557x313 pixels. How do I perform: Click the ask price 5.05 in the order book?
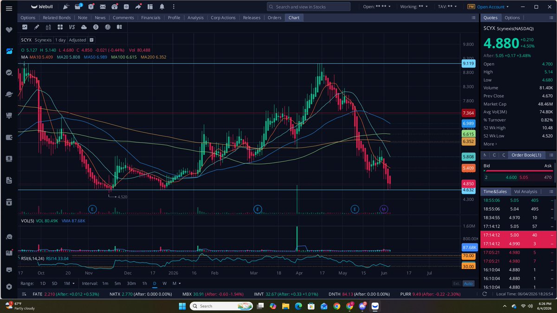coord(524,177)
